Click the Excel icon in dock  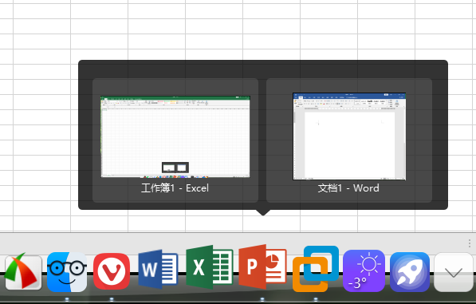[210, 266]
